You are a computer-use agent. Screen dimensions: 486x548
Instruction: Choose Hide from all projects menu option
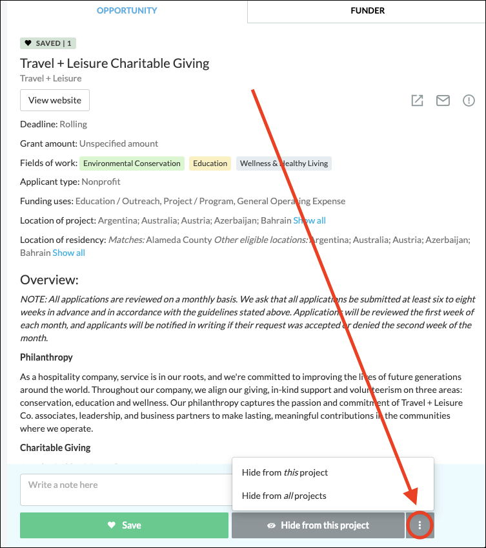[x=284, y=496]
